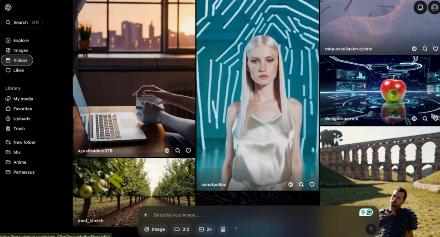Open the user profile avatar
This screenshot has width=440, height=237.
[x=435, y=7]
